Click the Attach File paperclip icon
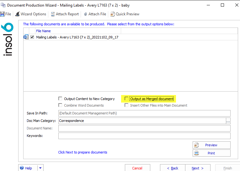This screenshot has height=171, width=240. pyautogui.click(x=85, y=14)
